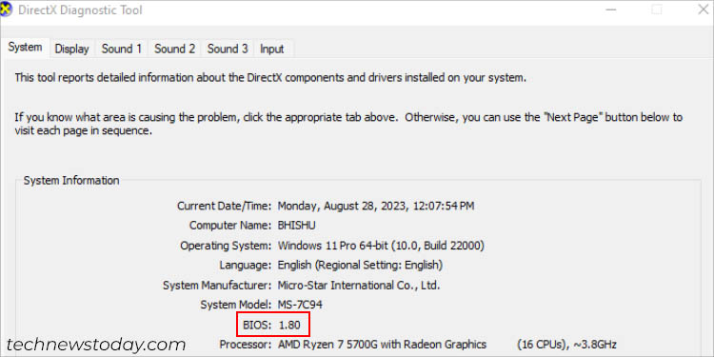
Task: Click the Operating System label
Action: tap(226, 246)
